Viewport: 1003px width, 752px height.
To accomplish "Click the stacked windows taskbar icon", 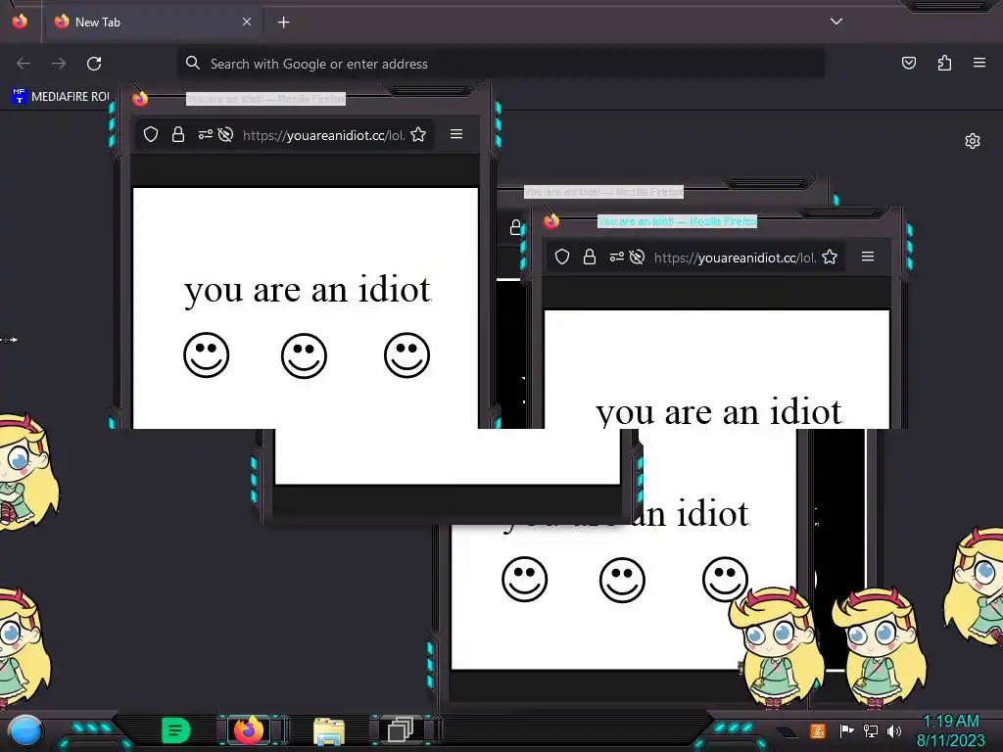I will [x=401, y=729].
